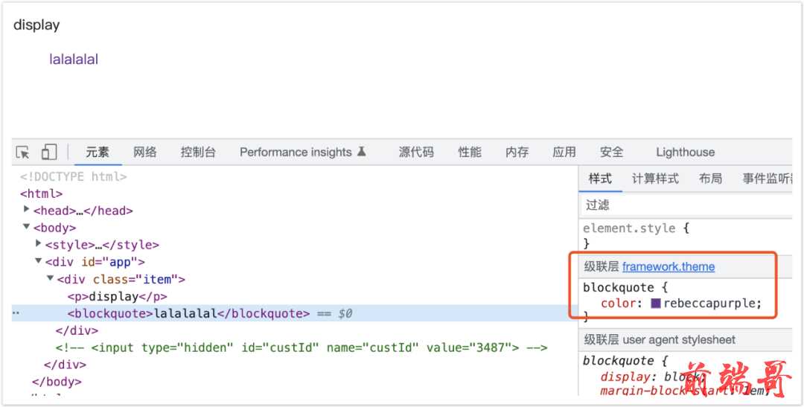The width and height of the screenshot is (804, 407).
Task: Open the 控制台 tab
Action: (x=198, y=153)
